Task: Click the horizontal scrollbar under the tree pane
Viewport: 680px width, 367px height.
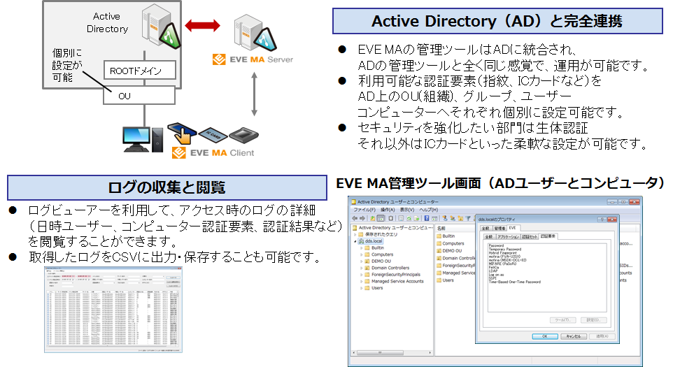Action: point(392,353)
